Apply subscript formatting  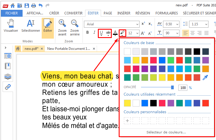click(150, 24)
